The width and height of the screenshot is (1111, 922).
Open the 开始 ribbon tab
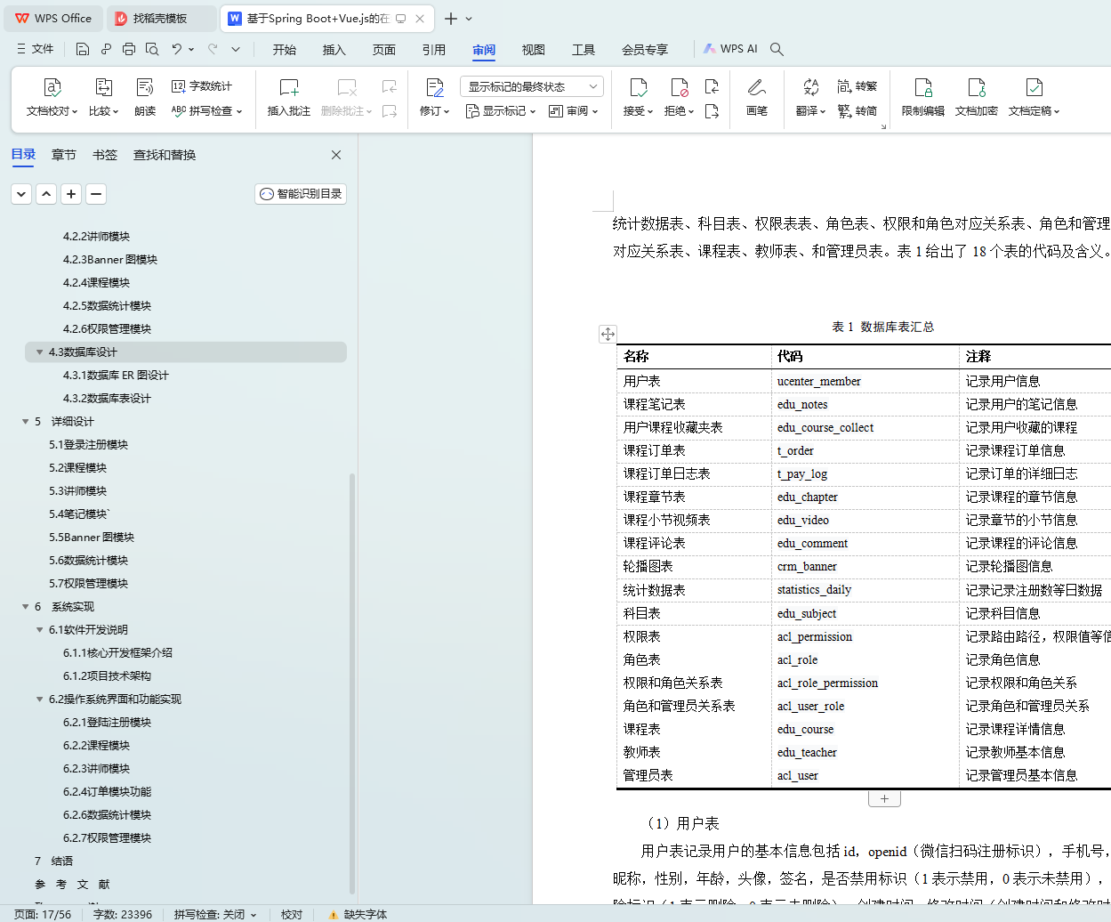tap(285, 50)
